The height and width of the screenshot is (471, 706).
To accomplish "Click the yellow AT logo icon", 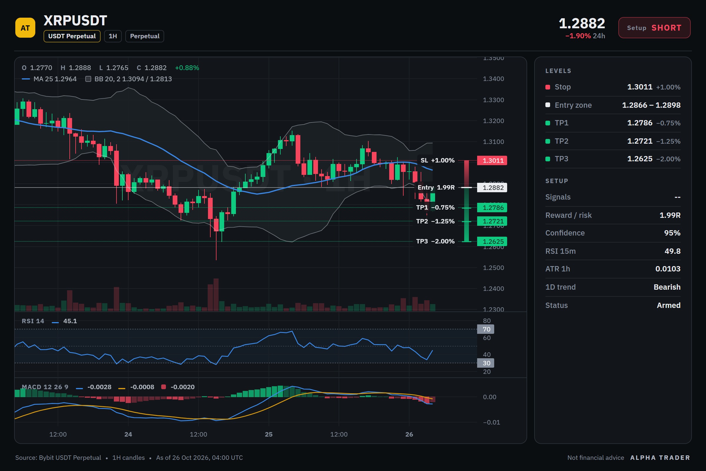I will (x=25, y=28).
